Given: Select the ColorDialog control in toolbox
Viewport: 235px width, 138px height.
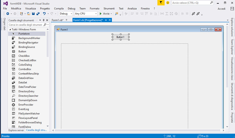Looking at the screenshot, I should click(27, 65).
